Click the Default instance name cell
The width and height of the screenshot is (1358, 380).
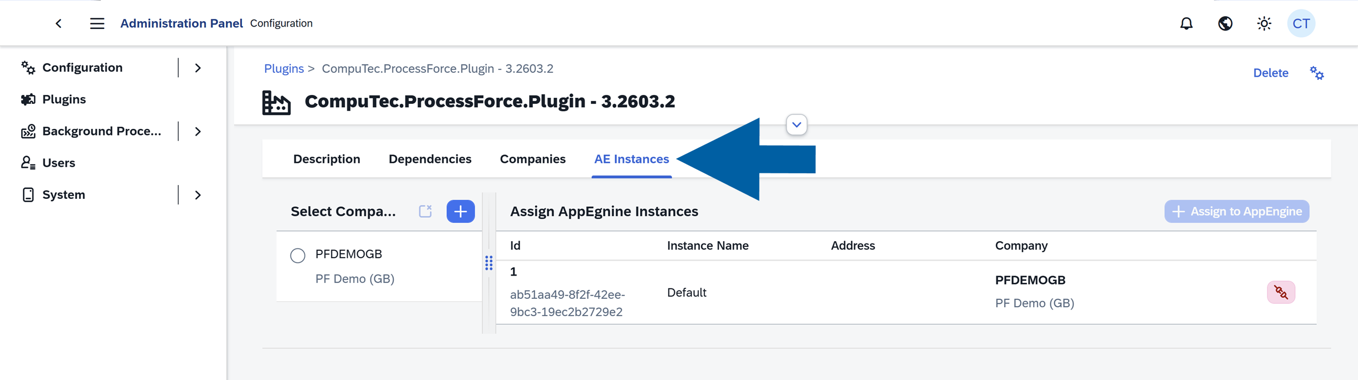(x=687, y=293)
